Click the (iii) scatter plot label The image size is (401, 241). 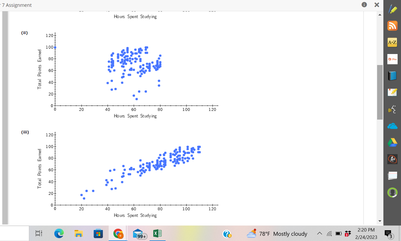25,132
